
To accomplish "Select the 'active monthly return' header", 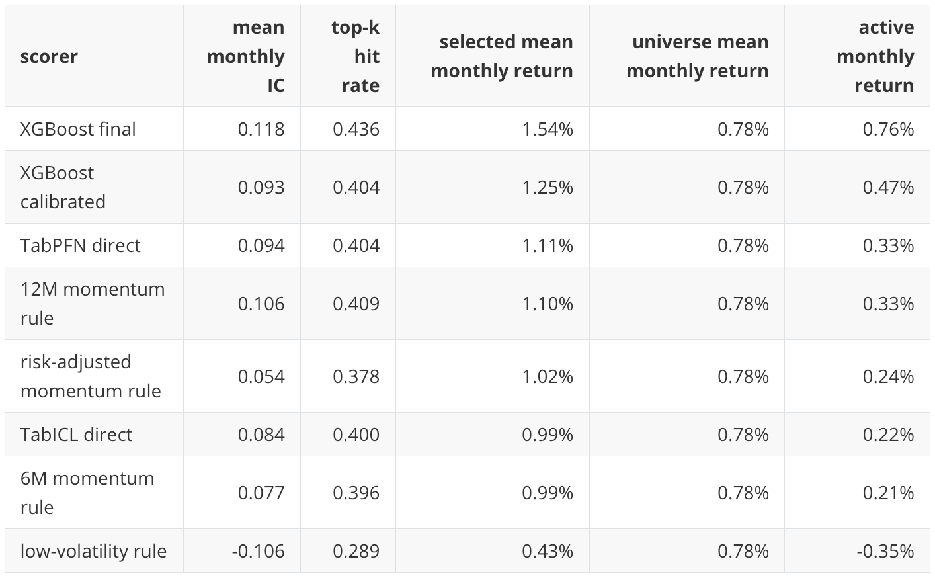I will 875,56.
